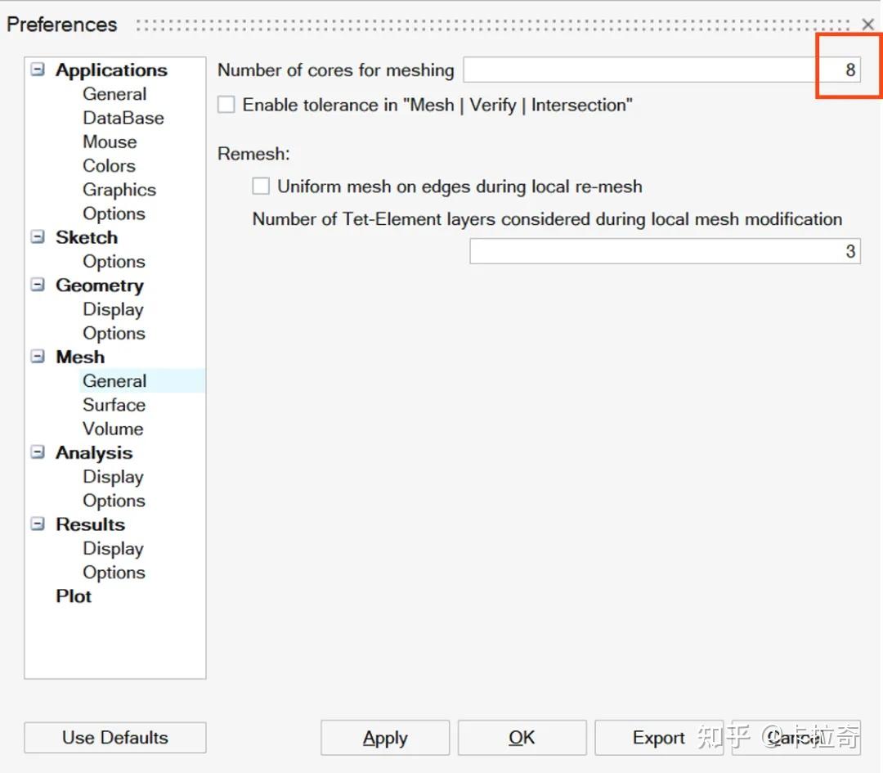Collapse the Mesh tree node
This screenshot has width=883, height=773.
(38, 357)
